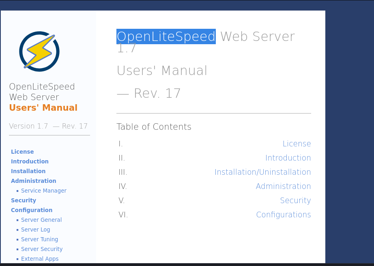Click Administration in Table of Contents
The width and height of the screenshot is (374, 266).
click(x=283, y=187)
